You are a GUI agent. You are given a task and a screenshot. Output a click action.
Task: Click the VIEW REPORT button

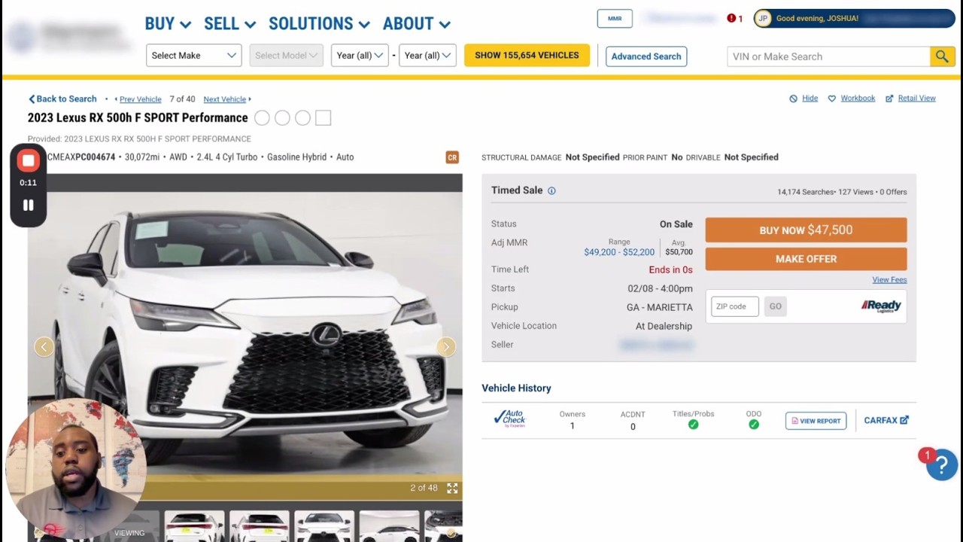point(816,421)
